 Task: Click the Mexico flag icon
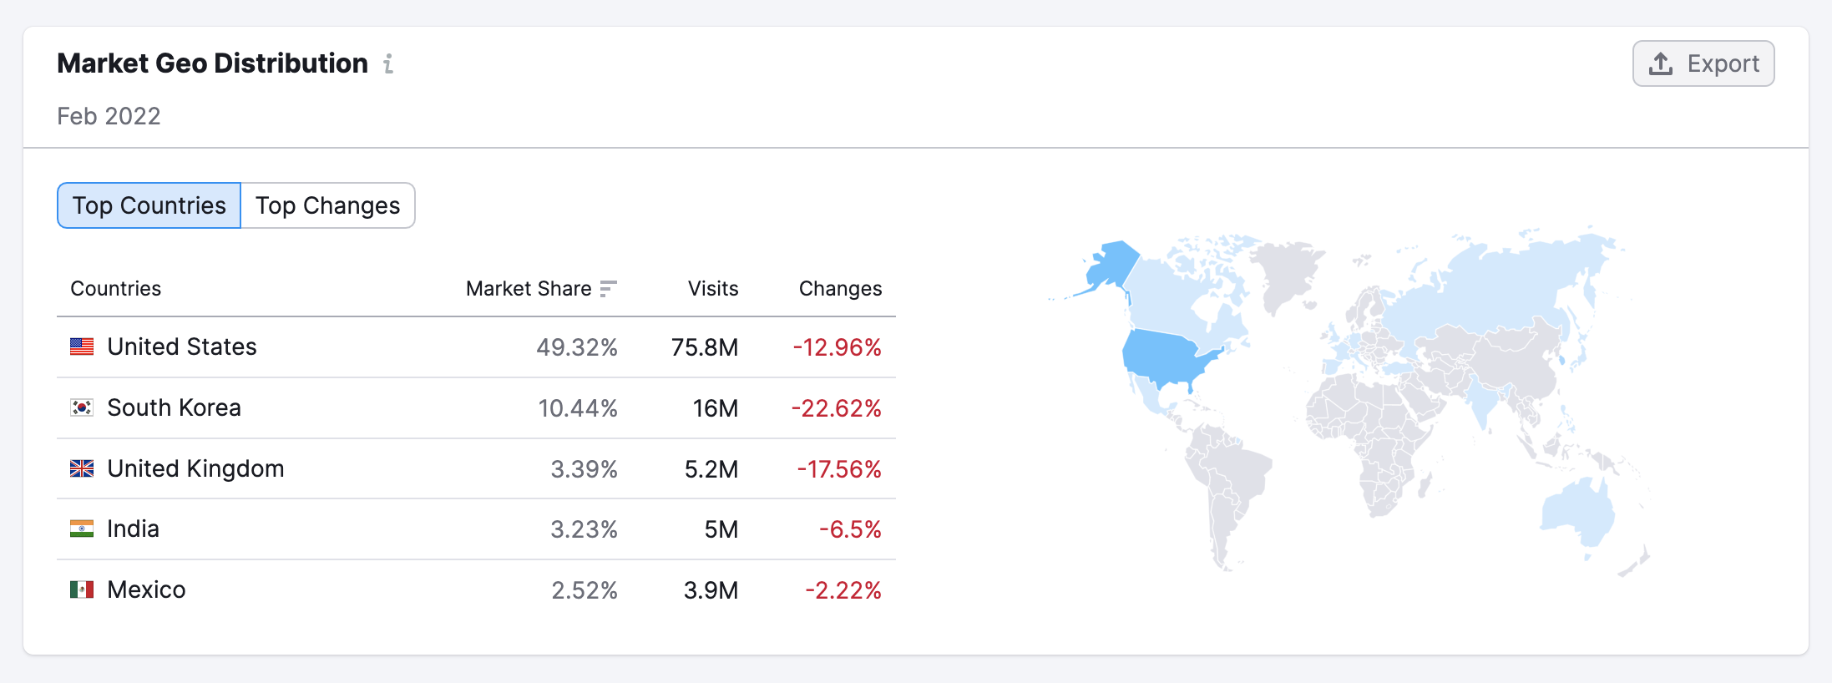point(82,589)
